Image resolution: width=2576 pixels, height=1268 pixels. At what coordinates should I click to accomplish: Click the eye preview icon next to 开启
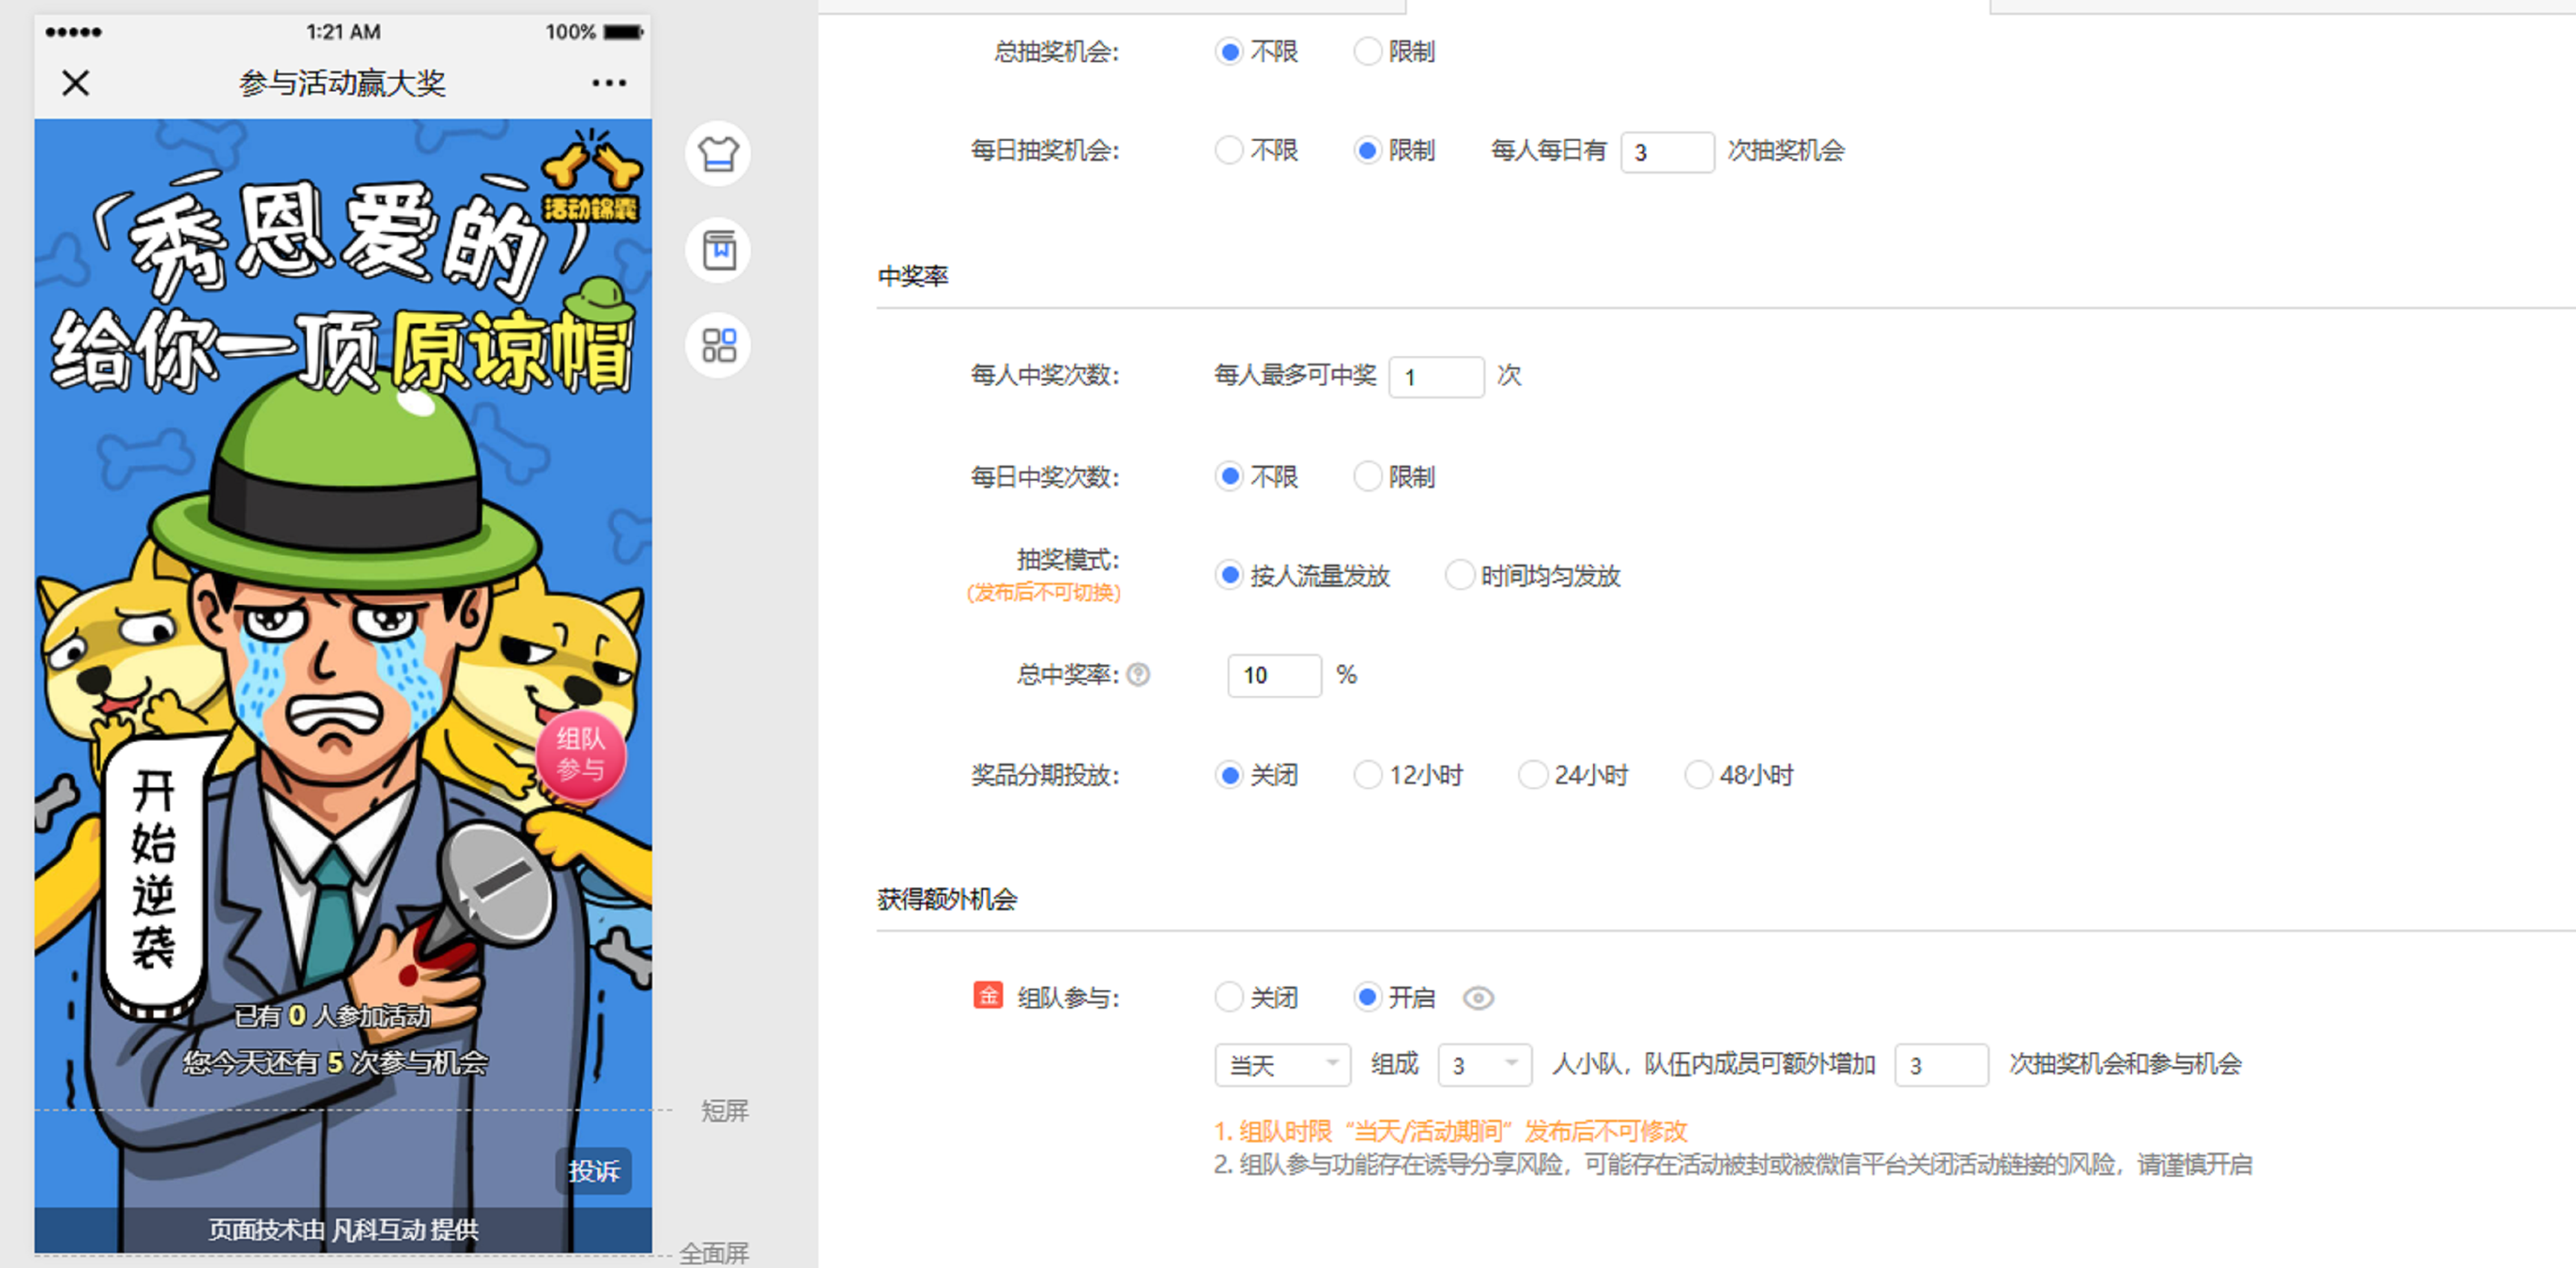click(1478, 998)
